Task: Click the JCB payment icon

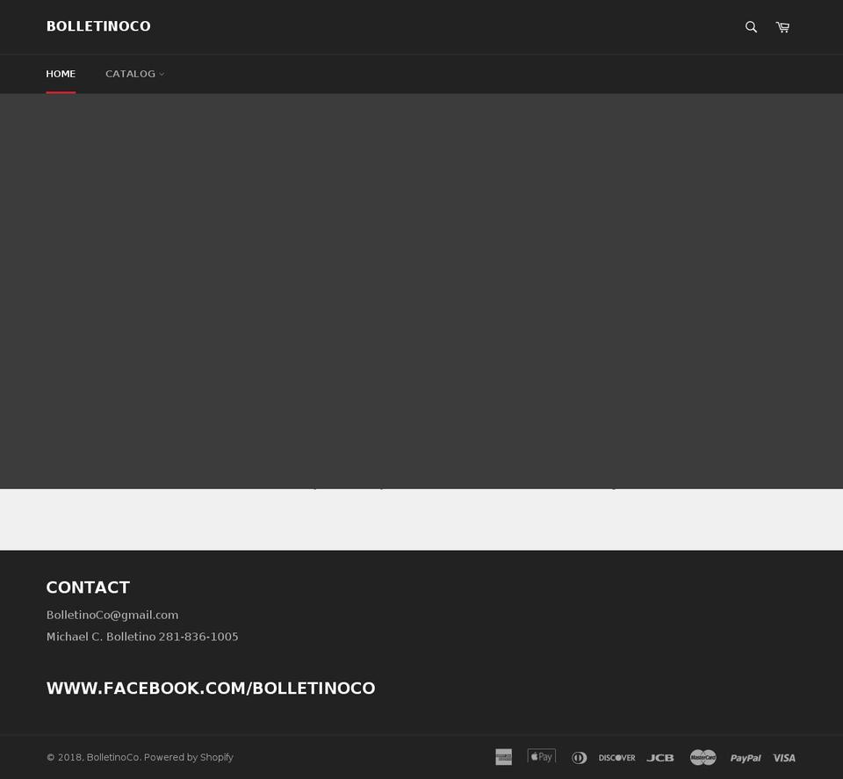Action: pyautogui.click(x=660, y=758)
